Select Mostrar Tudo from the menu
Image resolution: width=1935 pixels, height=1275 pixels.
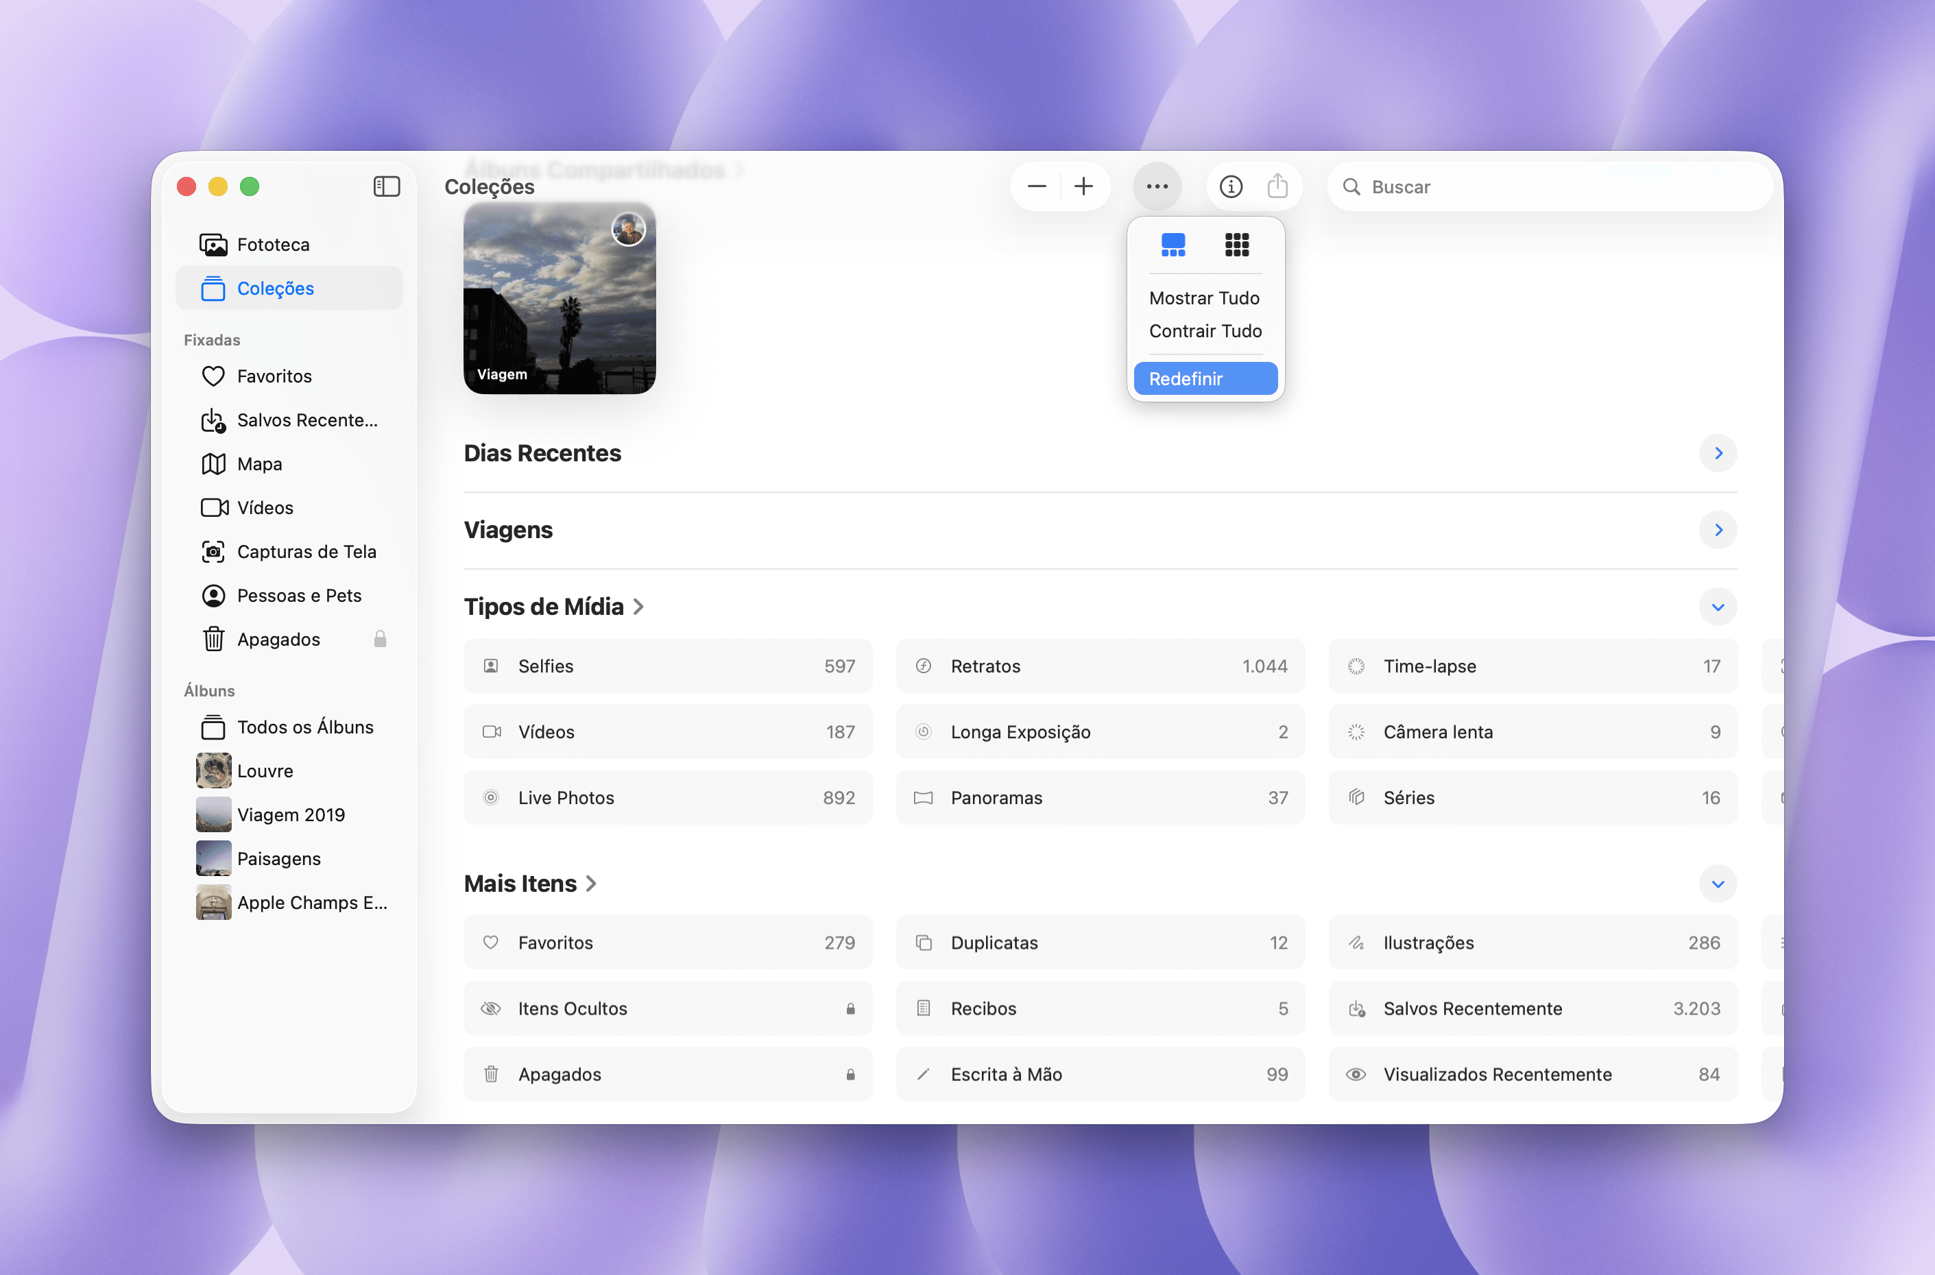(x=1204, y=297)
